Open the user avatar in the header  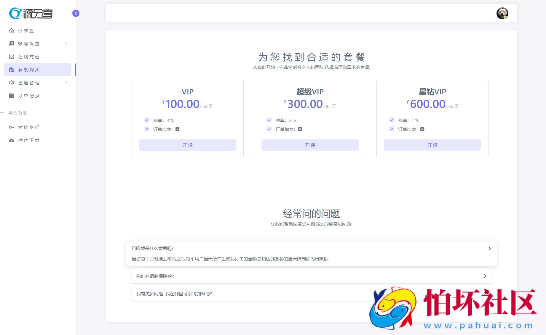502,13
